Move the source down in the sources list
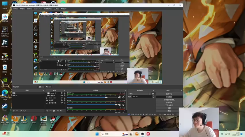This screenshot has height=137, width=245. point(61,111)
